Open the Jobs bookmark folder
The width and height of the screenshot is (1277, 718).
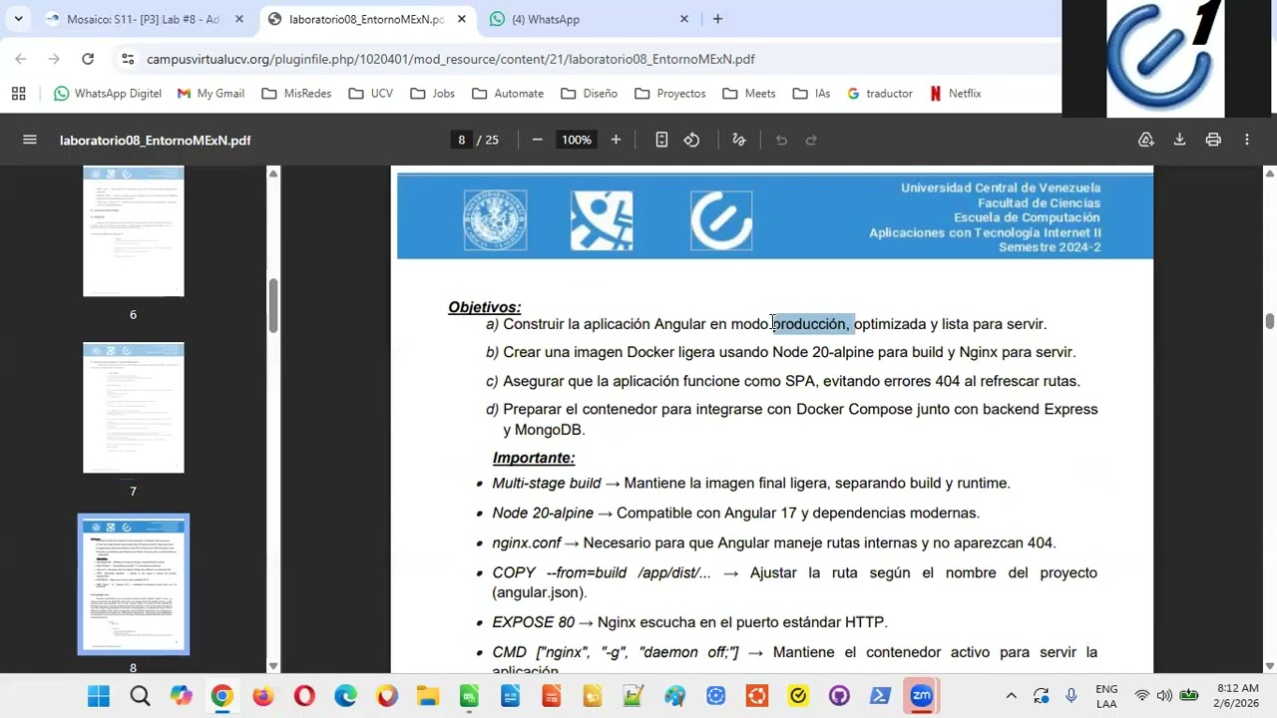(432, 93)
